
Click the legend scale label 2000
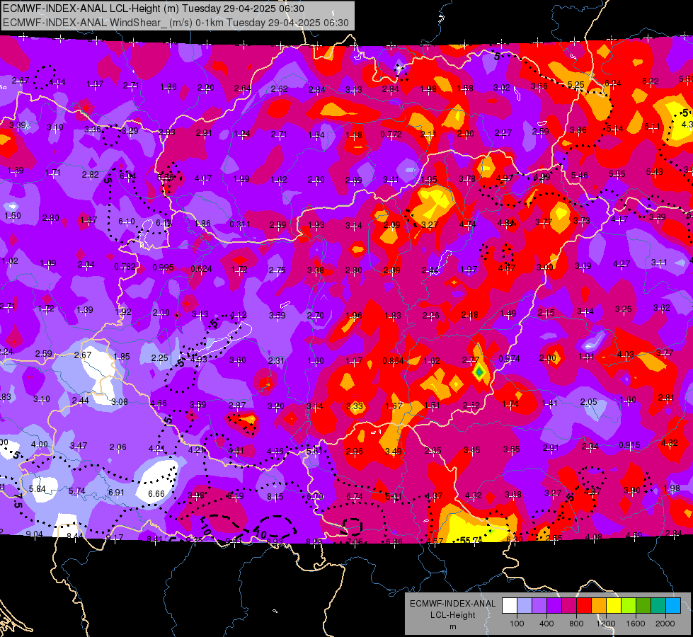tap(665, 624)
